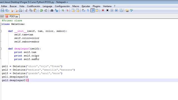Open the Buscar menu
The width and height of the screenshot is (178, 100).
pos(13,6)
